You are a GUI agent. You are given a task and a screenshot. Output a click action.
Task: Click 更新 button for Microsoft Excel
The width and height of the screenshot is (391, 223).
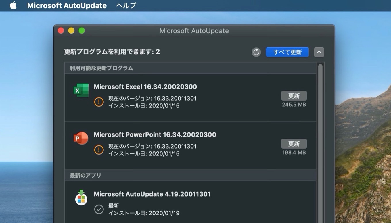pyautogui.click(x=294, y=96)
